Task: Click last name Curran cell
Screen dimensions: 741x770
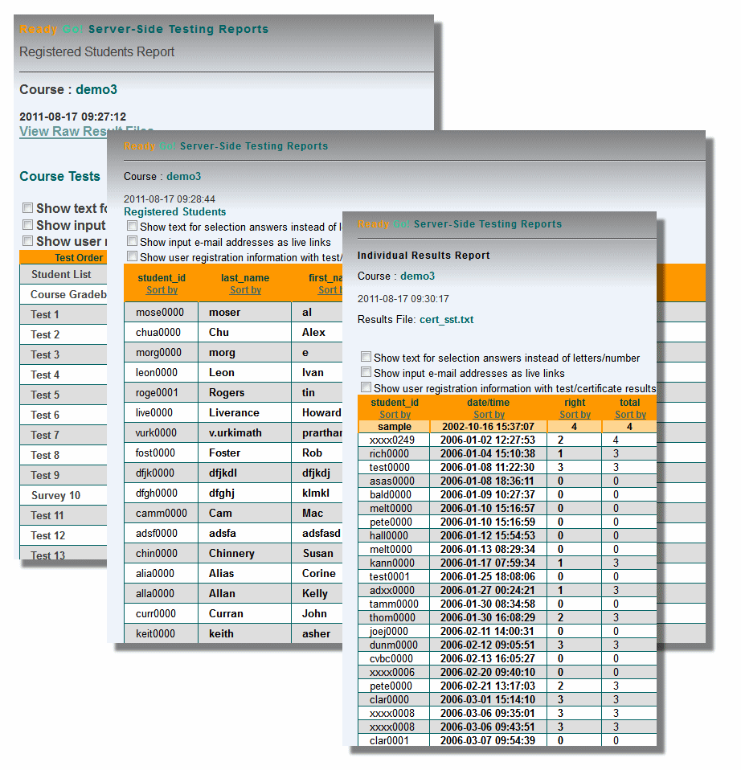Action: pyautogui.click(x=226, y=614)
